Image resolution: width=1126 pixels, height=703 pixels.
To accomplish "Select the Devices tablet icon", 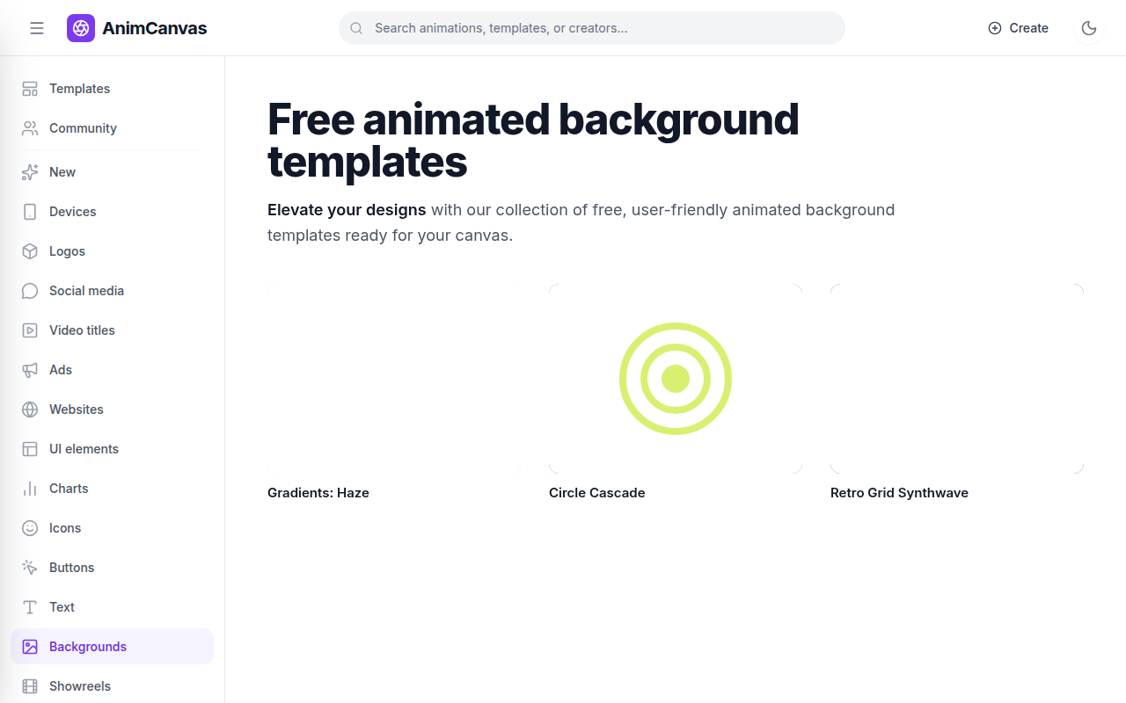I will (30, 212).
